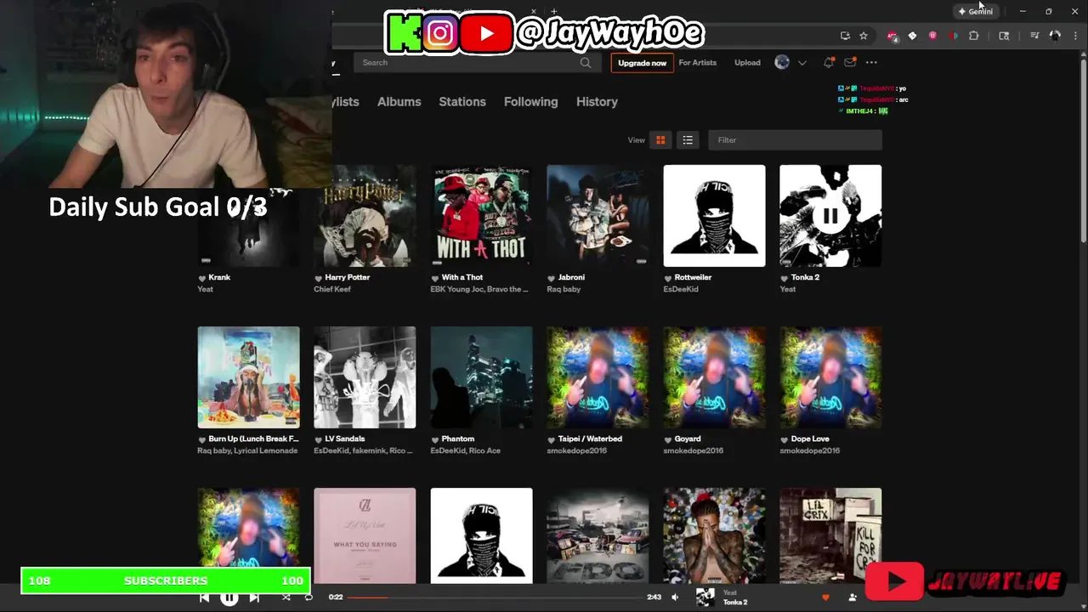Pause playback in the bottom player
The width and height of the screenshot is (1088, 612).
pyautogui.click(x=229, y=598)
